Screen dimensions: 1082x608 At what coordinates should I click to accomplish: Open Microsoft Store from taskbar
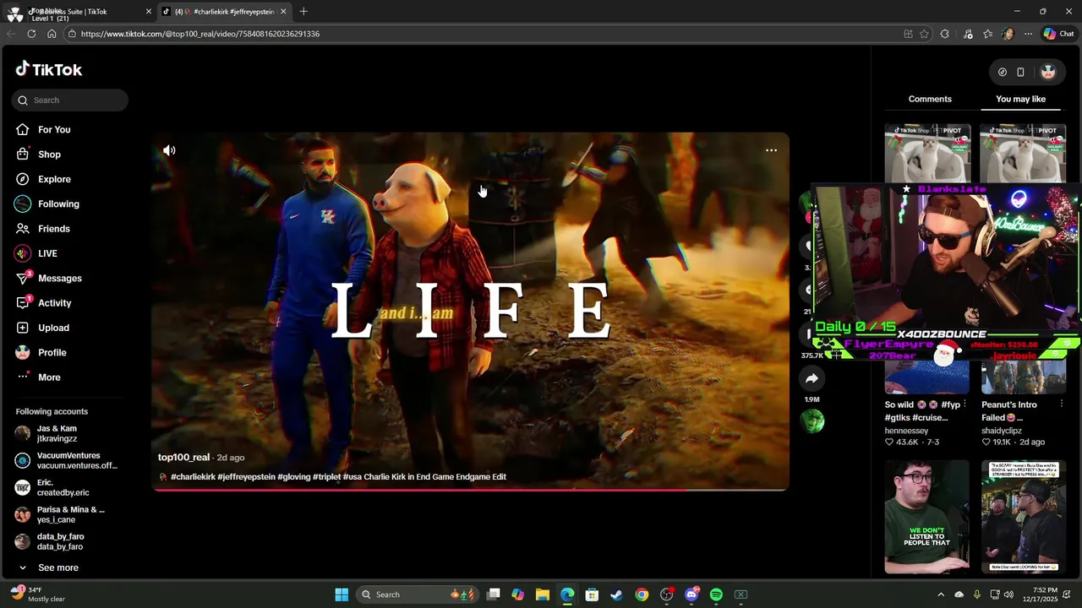(592, 594)
